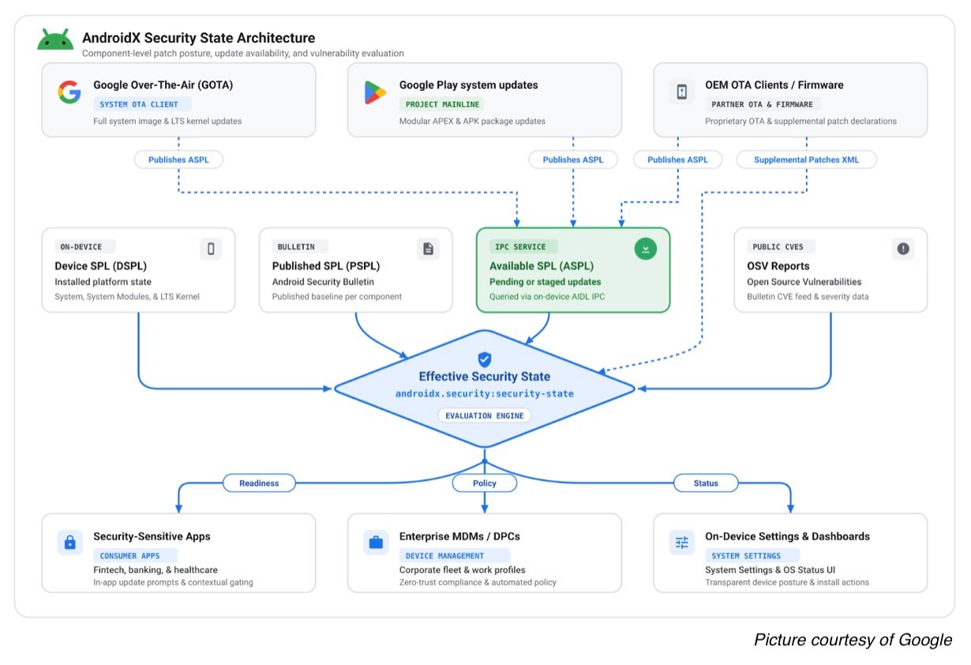Click 'Pending or staged updates' text
Image resolution: width=971 pixels, height=665 pixels.
[545, 282]
